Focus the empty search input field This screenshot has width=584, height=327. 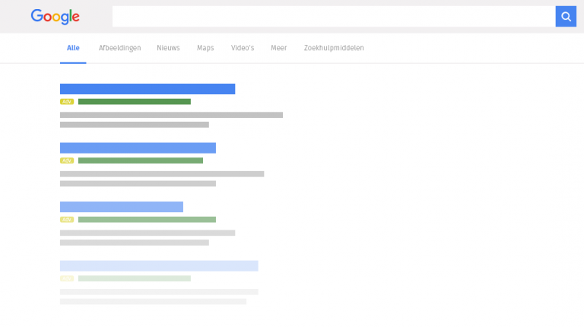(x=334, y=17)
